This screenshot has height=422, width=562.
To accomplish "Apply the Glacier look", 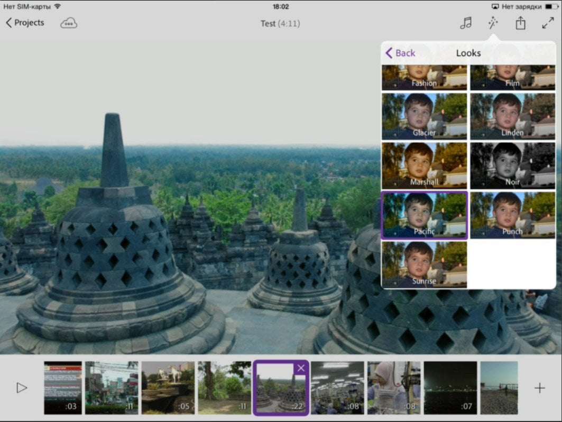I will pos(425,116).
